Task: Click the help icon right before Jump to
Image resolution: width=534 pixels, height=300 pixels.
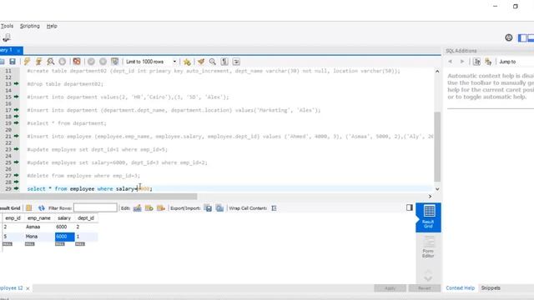Action: 488,62
